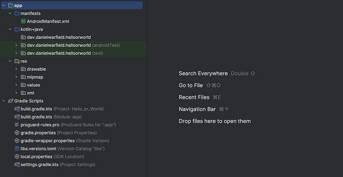Click the libs.versions.toml file icon
This screenshot has width=343, height=177.
click(x=17, y=149)
